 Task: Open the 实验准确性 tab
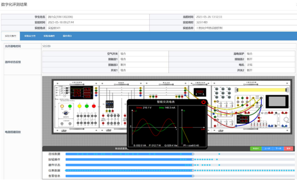click(49, 36)
